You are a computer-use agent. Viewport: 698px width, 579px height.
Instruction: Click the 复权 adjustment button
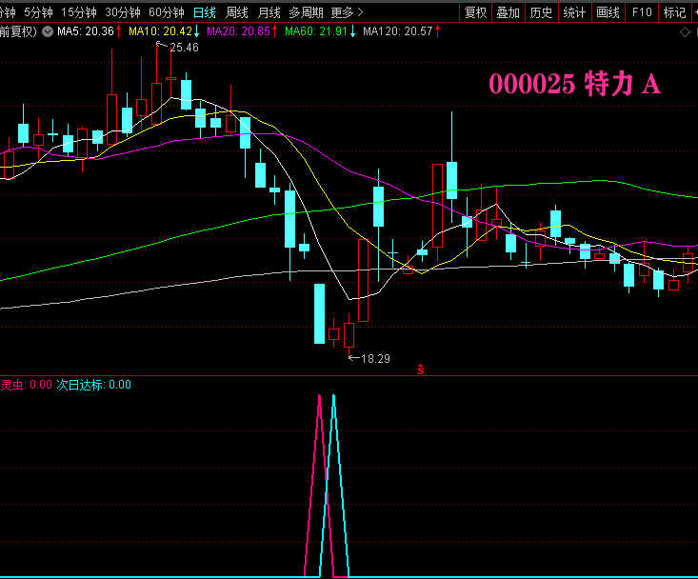click(x=475, y=12)
